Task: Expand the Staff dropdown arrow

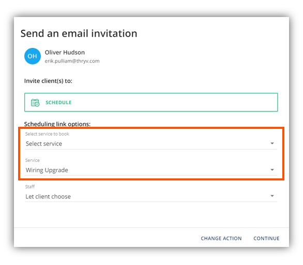Action: [272, 196]
